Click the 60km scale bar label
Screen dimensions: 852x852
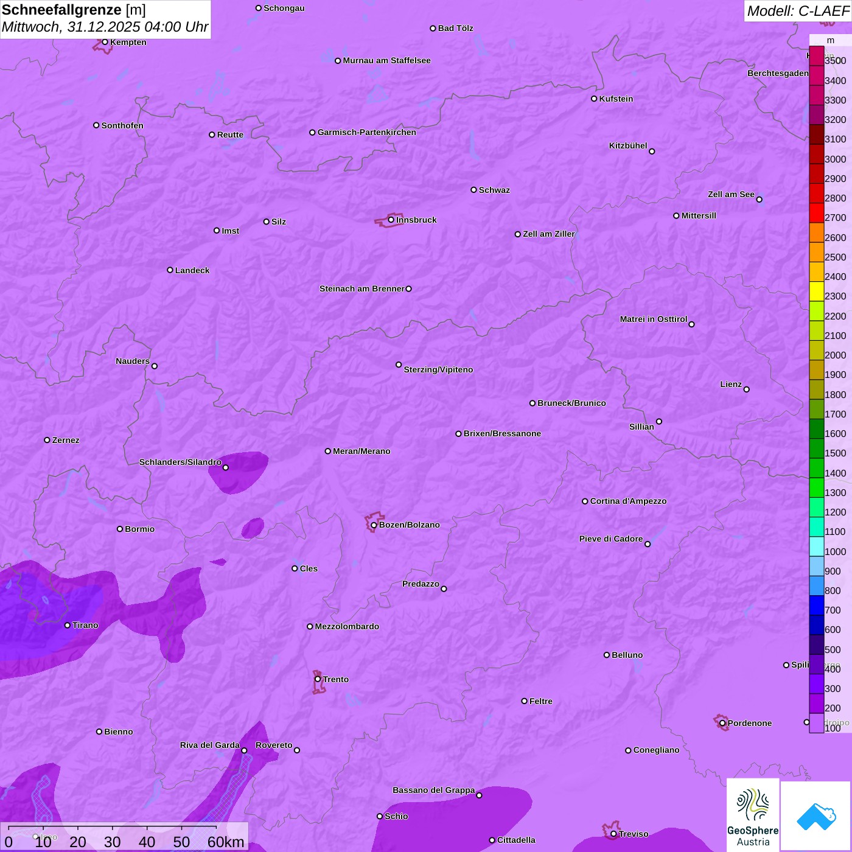tap(226, 842)
